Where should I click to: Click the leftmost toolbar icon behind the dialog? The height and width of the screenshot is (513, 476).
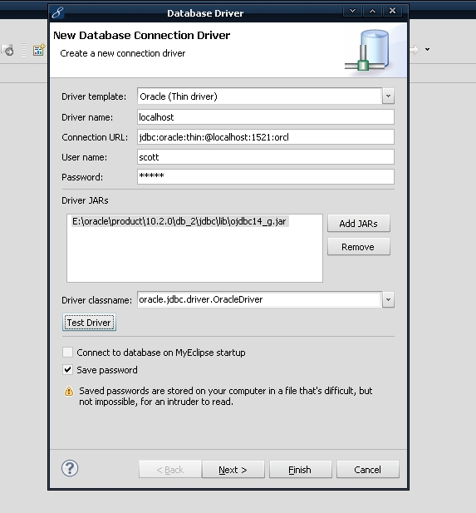coord(7,50)
